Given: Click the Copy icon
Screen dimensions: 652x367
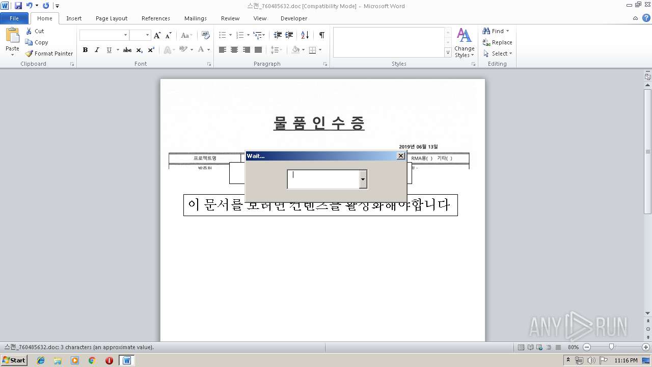Looking at the screenshot, I should tap(29, 42).
